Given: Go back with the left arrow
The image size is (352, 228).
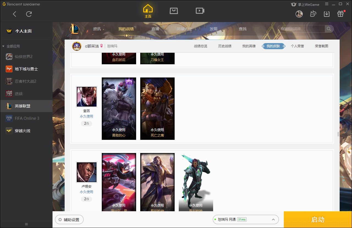Looking at the screenshot, I should [15, 14].
